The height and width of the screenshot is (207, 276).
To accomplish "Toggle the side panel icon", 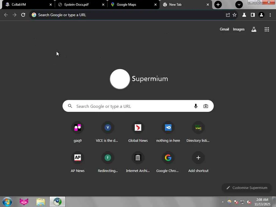I will coord(253,15).
